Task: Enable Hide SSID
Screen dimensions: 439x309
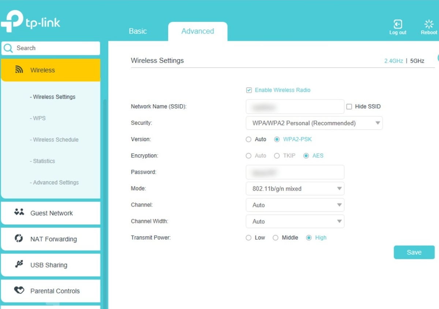Action: 349,106
